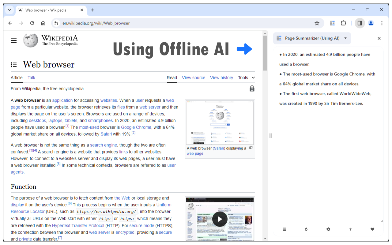
Task: Open the Safari screenshot thumbnail
Action: coord(220,122)
